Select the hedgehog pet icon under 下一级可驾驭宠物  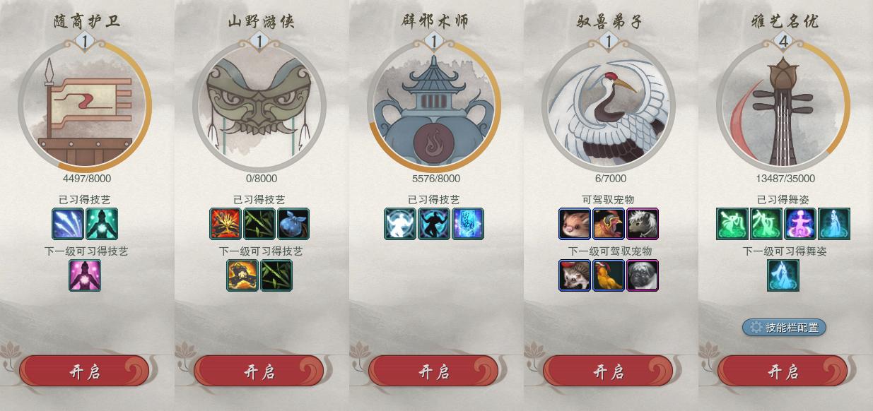tap(575, 275)
